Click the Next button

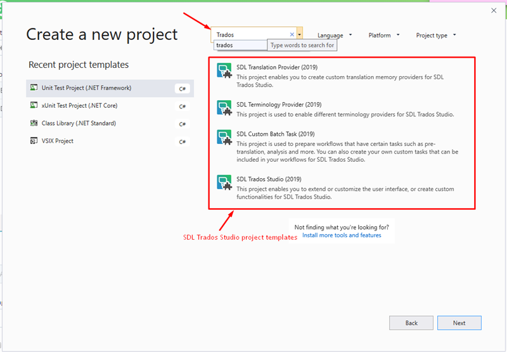[459, 323]
